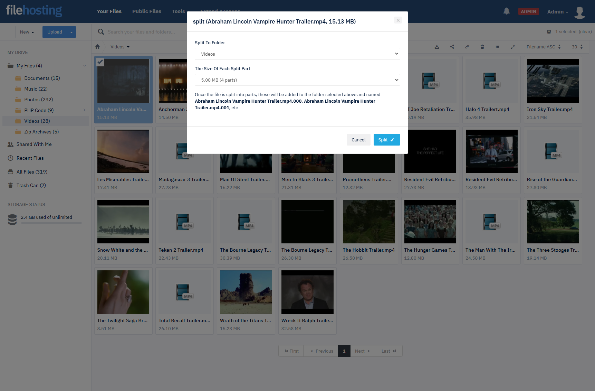
Task: Click the trash icon in the file toolbar
Action: point(482,47)
